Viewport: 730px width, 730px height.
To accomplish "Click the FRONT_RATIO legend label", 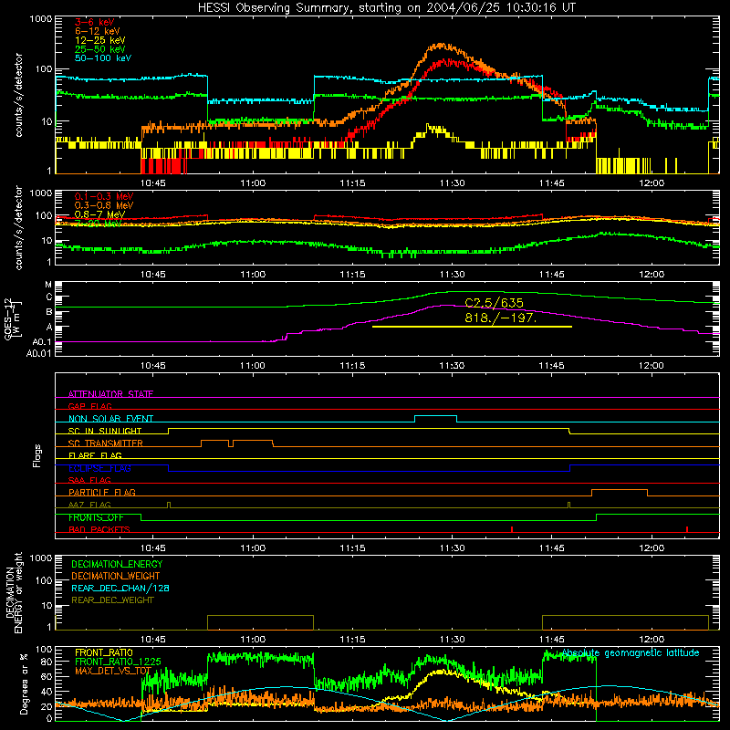I will click(x=104, y=652).
